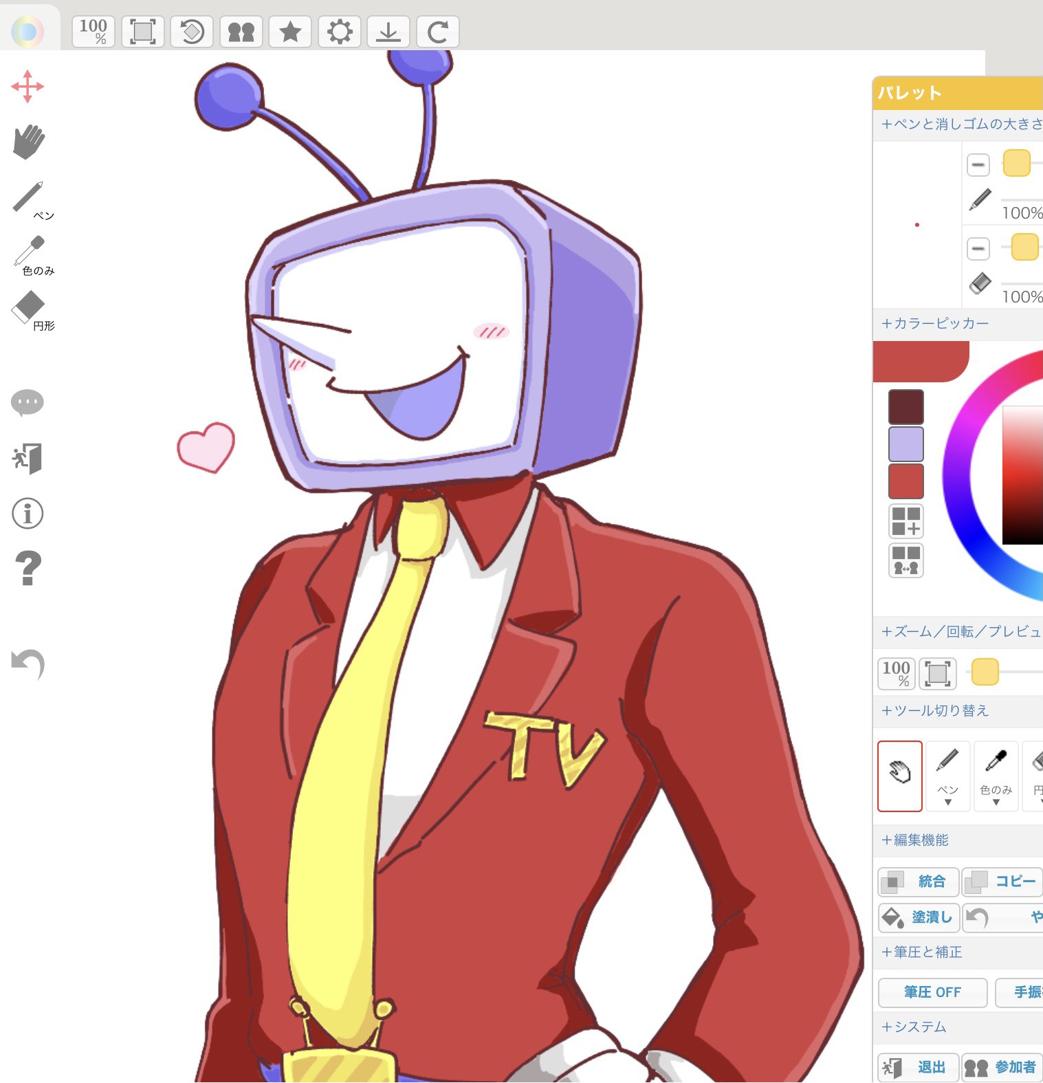
Task: Click the current red color preview
Action: 920,361
